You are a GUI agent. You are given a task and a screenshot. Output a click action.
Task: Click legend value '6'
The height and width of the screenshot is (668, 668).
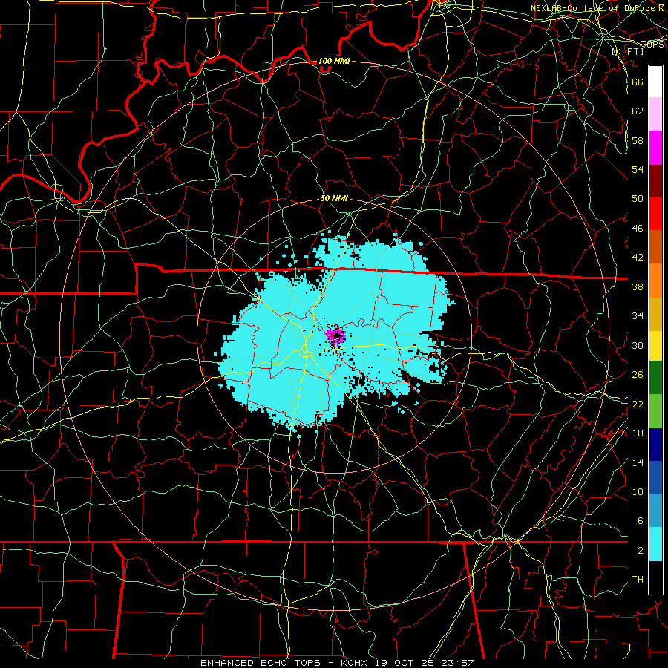pos(640,520)
